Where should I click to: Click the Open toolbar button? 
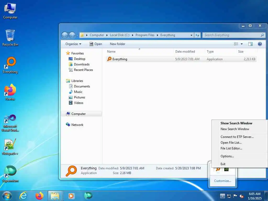pos(96,44)
